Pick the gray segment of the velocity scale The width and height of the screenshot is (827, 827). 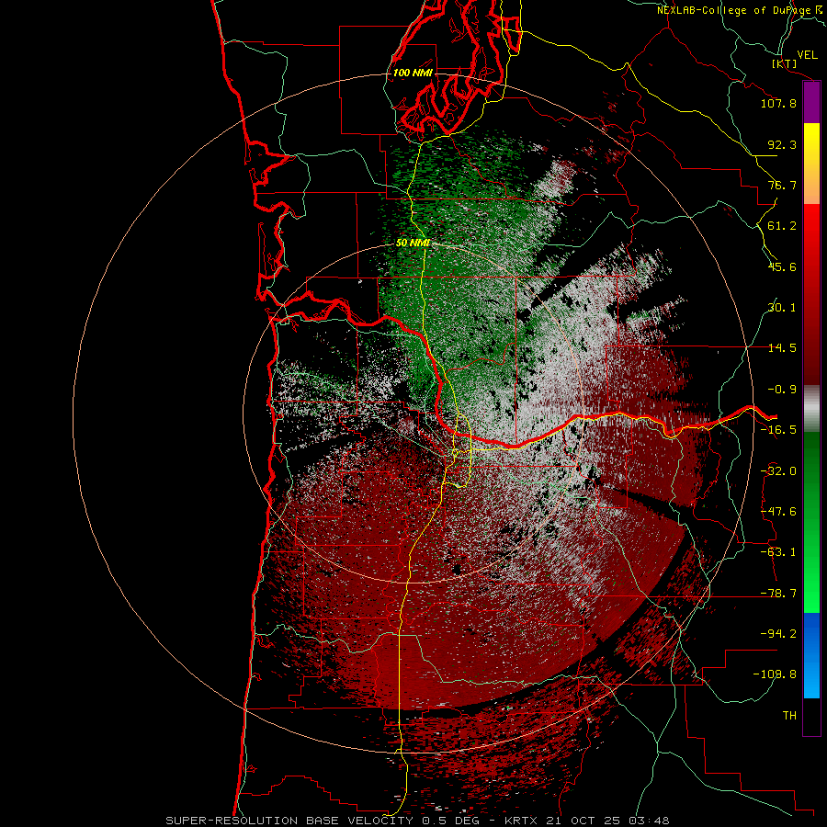pyautogui.click(x=811, y=409)
